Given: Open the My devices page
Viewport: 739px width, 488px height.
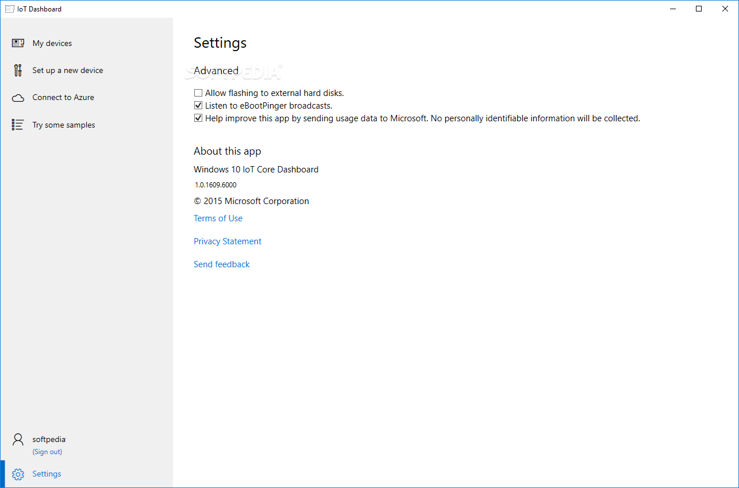Looking at the screenshot, I should 86,43.
